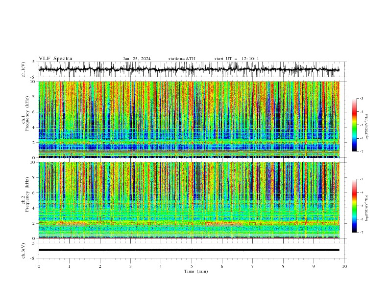The width and height of the screenshot is (388, 299).
Task: Click the ch.1 "Frequency (kHz)" axis label
Action: [x=27, y=113]
